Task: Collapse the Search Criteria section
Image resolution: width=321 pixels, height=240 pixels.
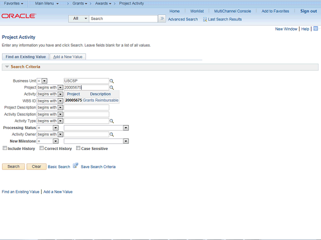Action: coord(7,66)
